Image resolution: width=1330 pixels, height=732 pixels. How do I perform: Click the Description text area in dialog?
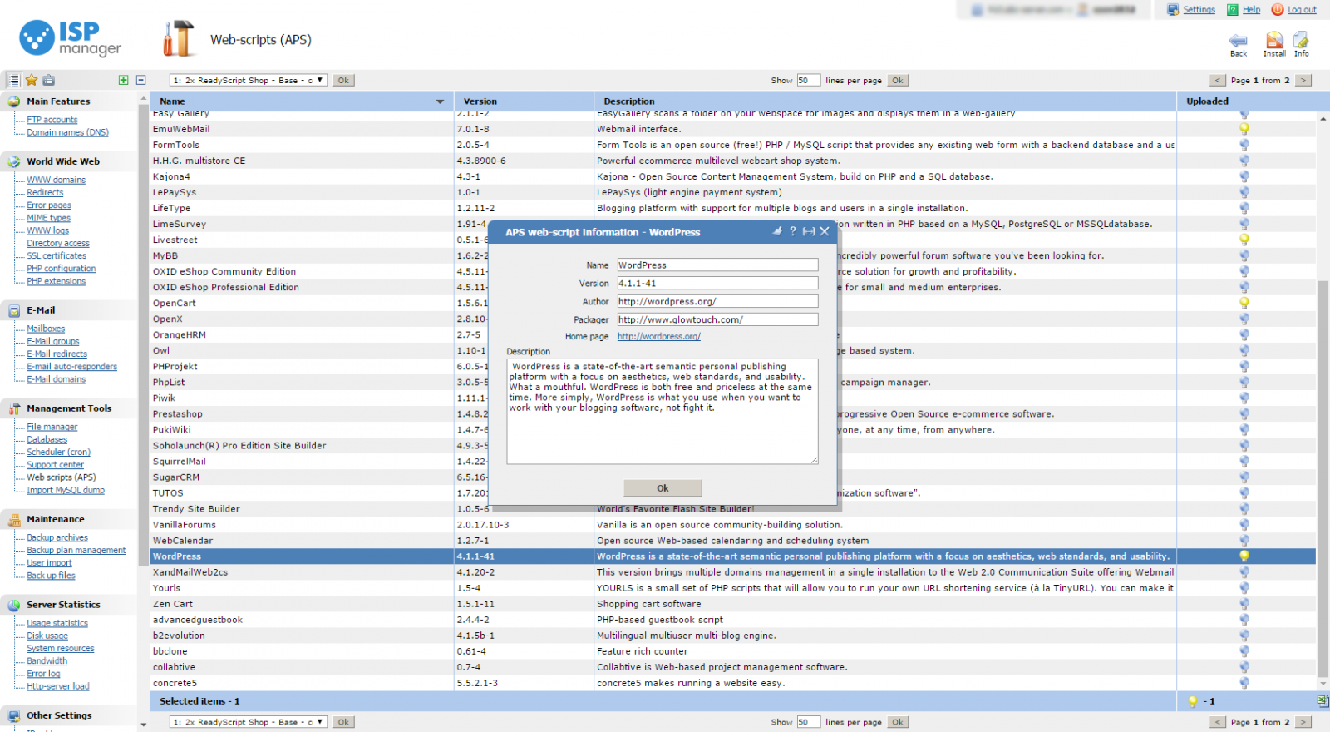[663, 411]
